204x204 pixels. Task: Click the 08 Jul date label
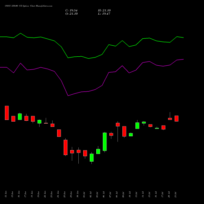117,195
